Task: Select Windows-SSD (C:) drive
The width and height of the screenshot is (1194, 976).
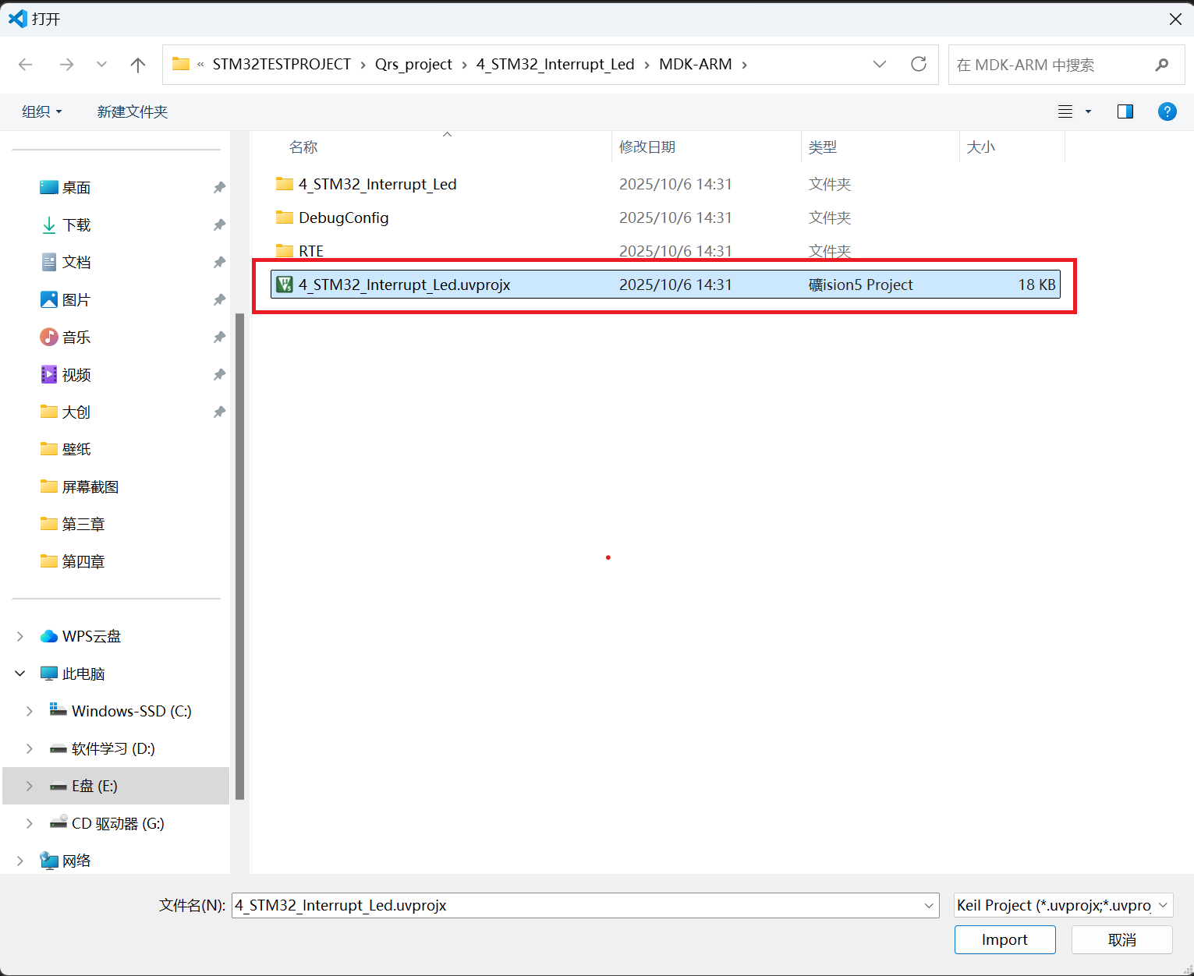Action: tap(131, 711)
